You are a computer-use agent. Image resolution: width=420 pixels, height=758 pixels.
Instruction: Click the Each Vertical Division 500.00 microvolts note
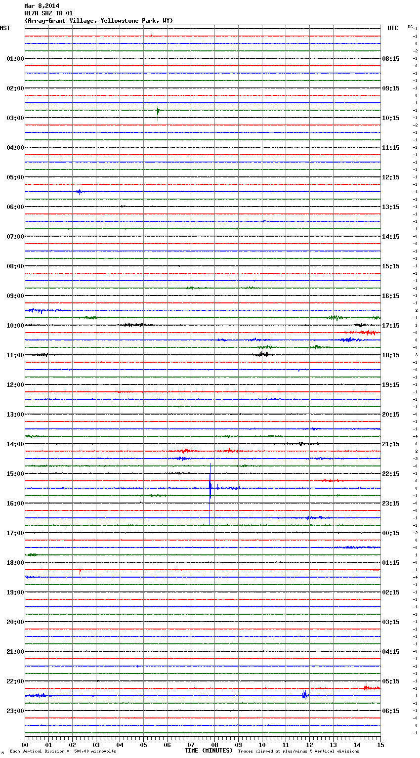[x=63, y=752]
